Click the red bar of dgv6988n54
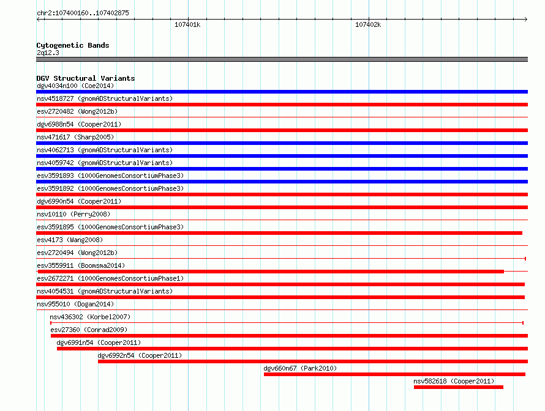The width and height of the screenshot is (545, 411). (x=282, y=130)
